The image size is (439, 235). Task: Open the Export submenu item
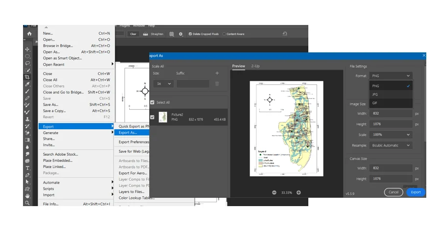(76, 127)
